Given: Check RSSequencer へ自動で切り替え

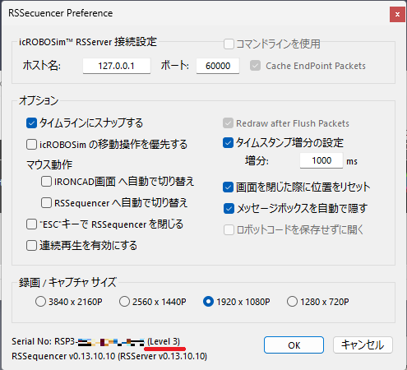Looking at the screenshot, I should (46, 203).
